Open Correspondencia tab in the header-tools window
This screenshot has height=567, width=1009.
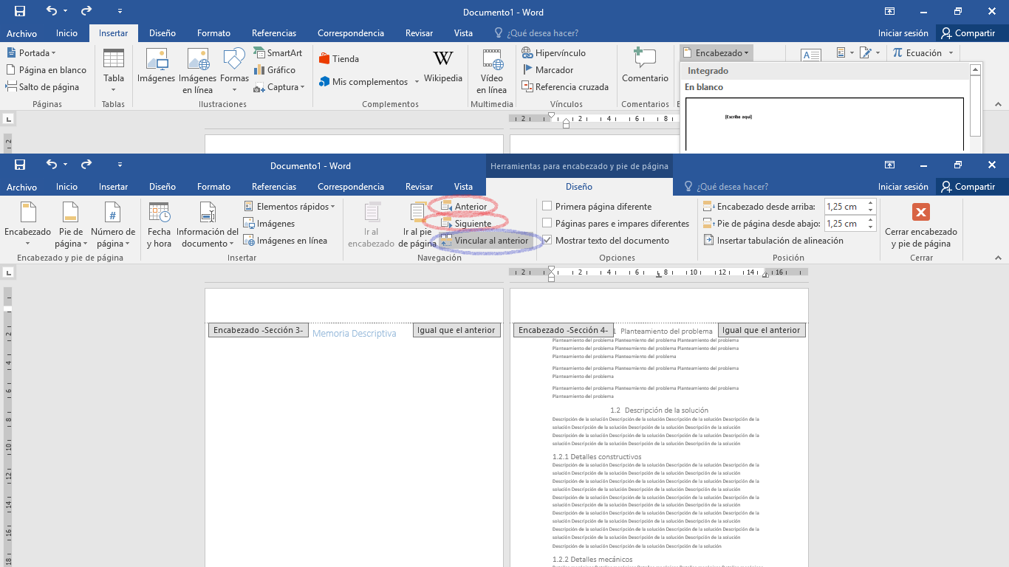[351, 187]
